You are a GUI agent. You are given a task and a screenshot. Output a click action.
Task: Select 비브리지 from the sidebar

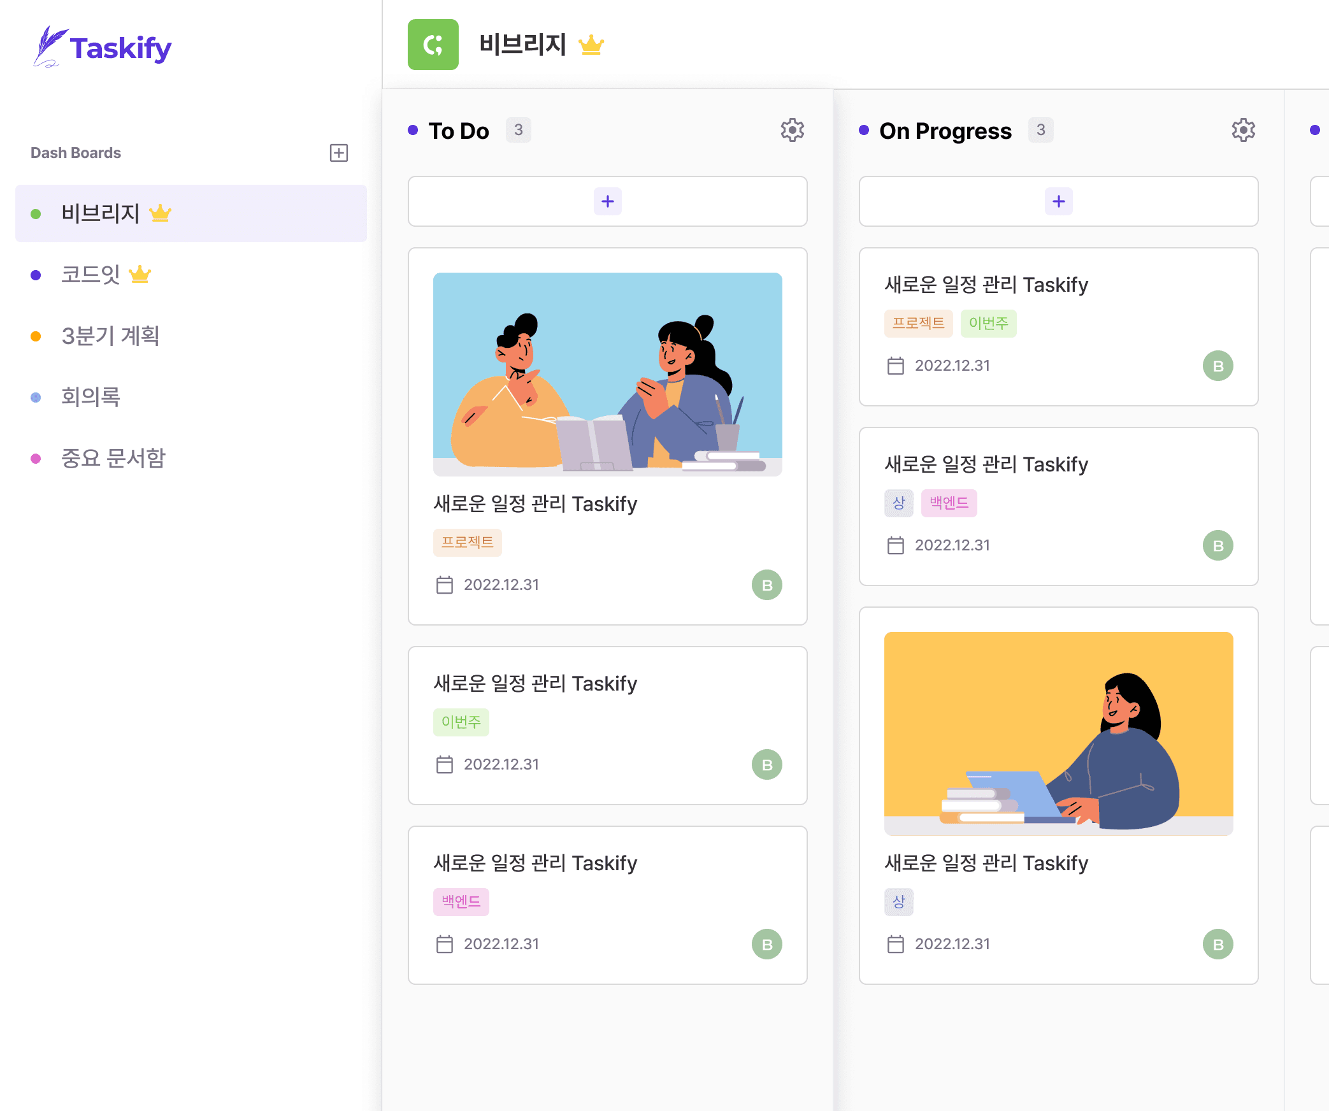[x=190, y=212]
